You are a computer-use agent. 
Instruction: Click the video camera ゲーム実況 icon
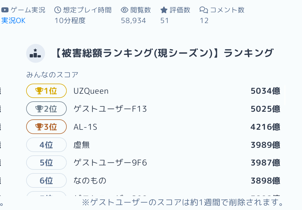(5, 10)
